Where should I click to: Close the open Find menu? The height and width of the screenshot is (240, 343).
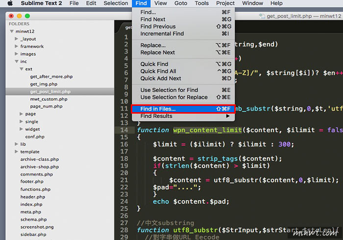(x=141, y=3)
